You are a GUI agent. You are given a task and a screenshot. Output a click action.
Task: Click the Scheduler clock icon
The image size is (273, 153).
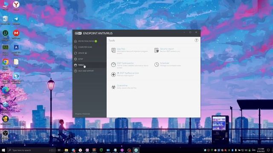pos(157,65)
